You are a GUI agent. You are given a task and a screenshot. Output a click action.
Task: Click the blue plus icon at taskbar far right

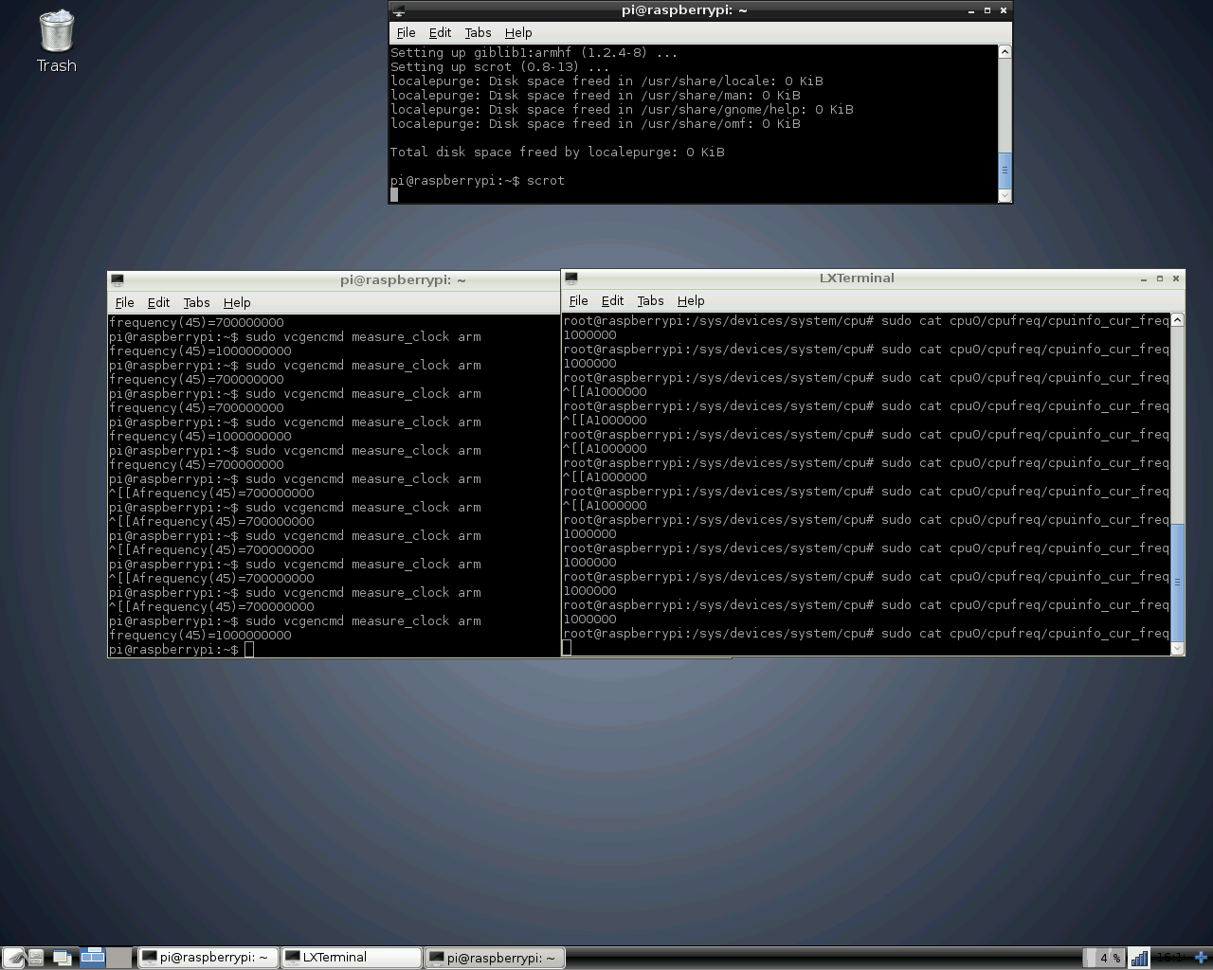click(1200, 958)
